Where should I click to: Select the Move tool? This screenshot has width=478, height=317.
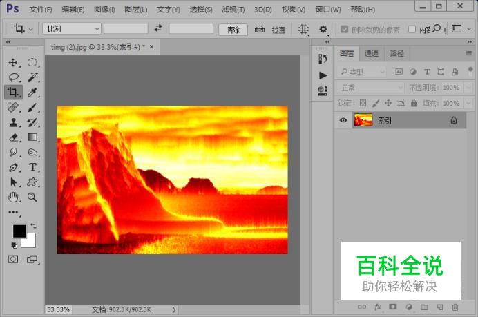pos(13,62)
